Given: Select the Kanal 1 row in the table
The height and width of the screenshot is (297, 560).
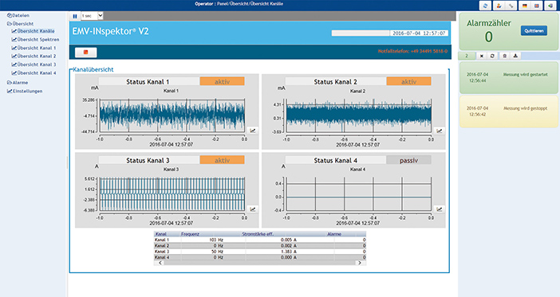Looking at the screenshot, I should coord(260,240).
